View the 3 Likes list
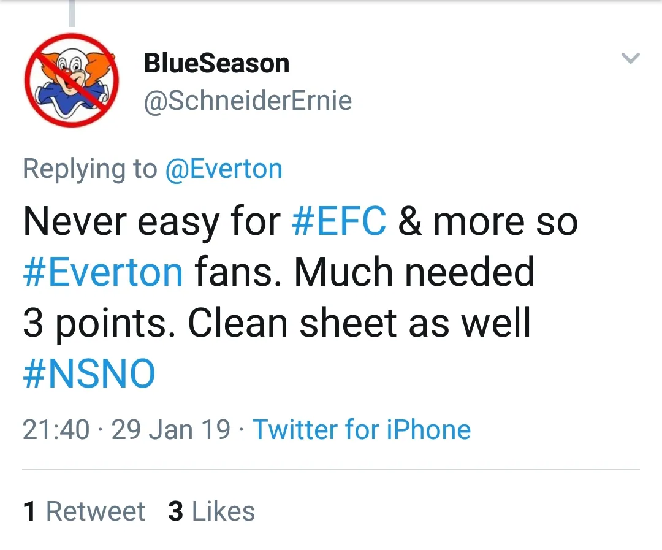 211,511
